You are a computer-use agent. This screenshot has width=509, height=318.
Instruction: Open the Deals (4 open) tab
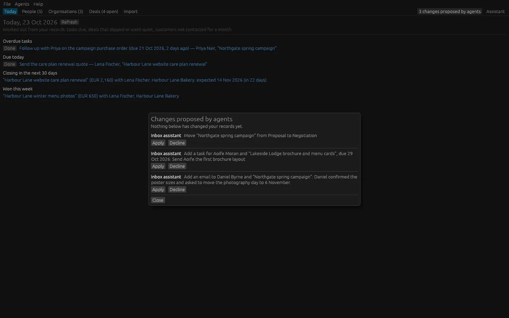tap(103, 11)
